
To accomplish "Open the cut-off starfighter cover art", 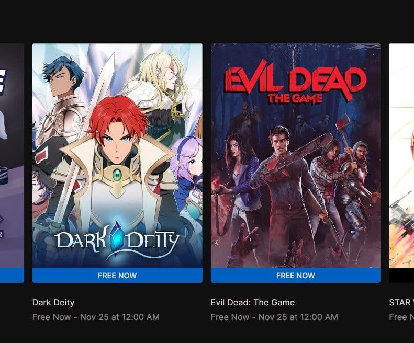I will [x=401, y=156].
